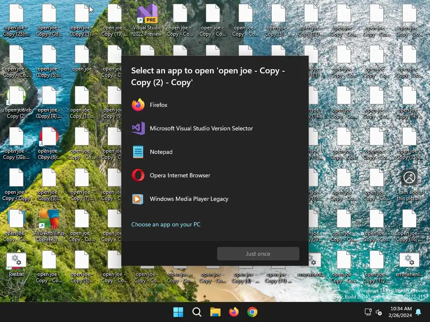Pick Opera Internet Browser from list
This screenshot has height=322, width=430.
point(215,176)
